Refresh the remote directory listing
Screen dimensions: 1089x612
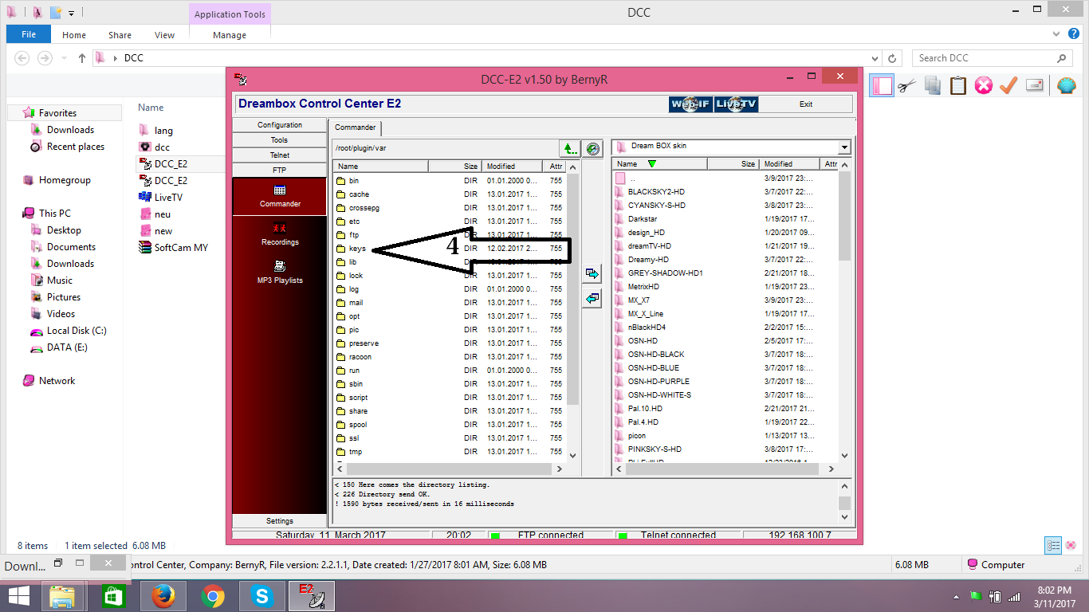point(592,148)
